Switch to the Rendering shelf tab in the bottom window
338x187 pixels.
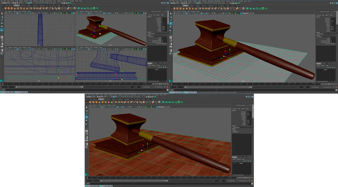[127, 99]
